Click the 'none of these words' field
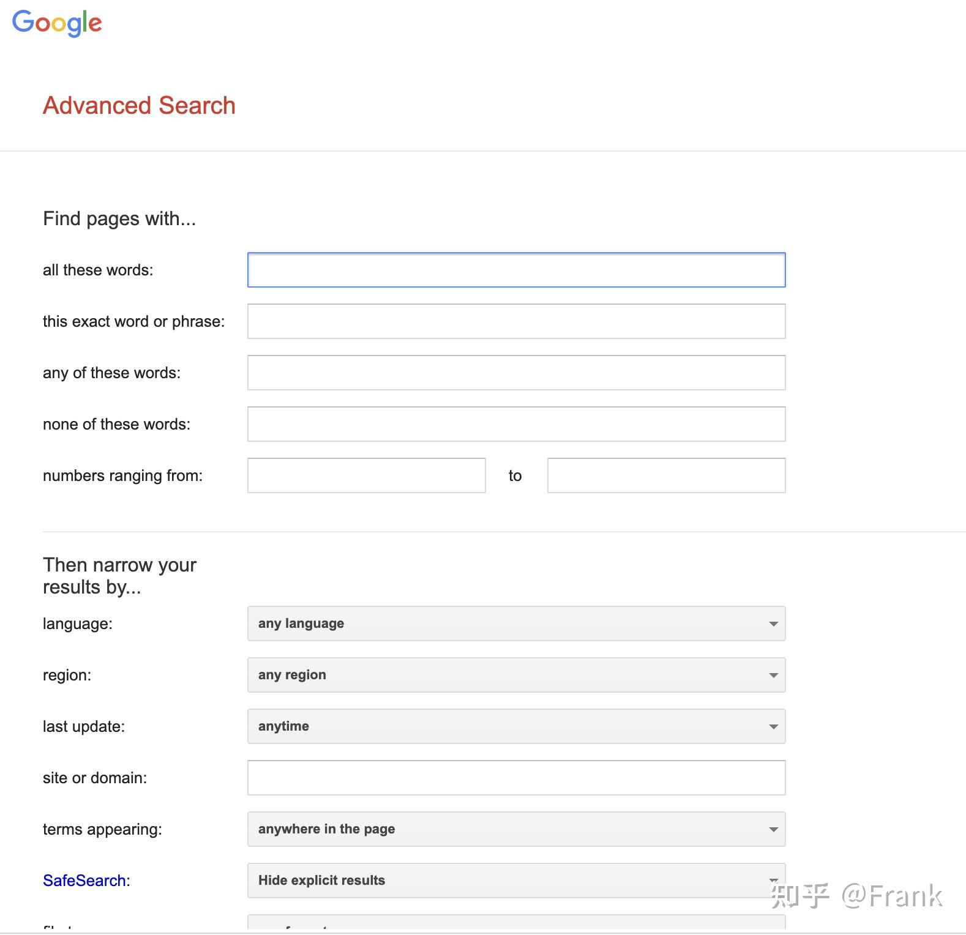This screenshot has height=935, width=966. tap(516, 424)
